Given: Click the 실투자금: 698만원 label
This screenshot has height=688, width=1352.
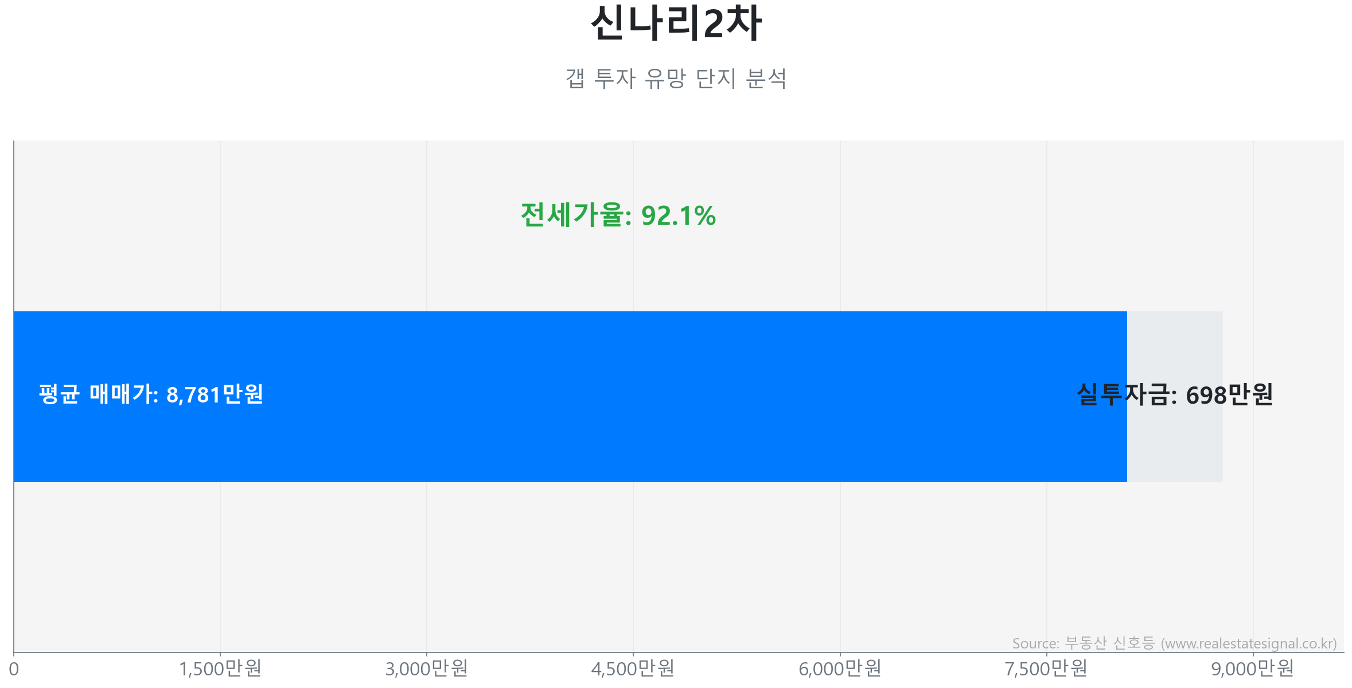Looking at the screenshot, I should pos(1175,395).
